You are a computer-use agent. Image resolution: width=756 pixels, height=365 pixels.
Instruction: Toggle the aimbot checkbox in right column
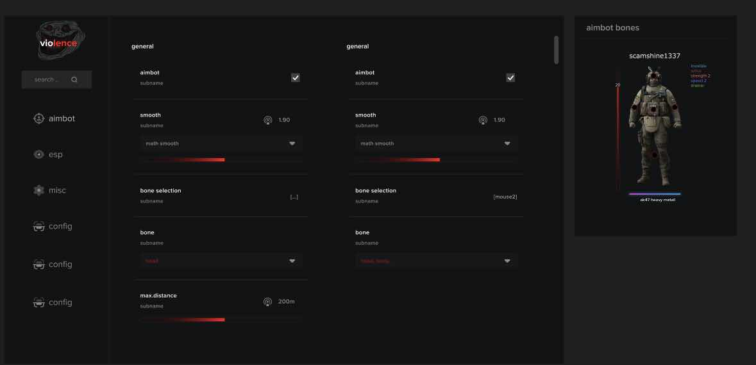coord(510,77)
